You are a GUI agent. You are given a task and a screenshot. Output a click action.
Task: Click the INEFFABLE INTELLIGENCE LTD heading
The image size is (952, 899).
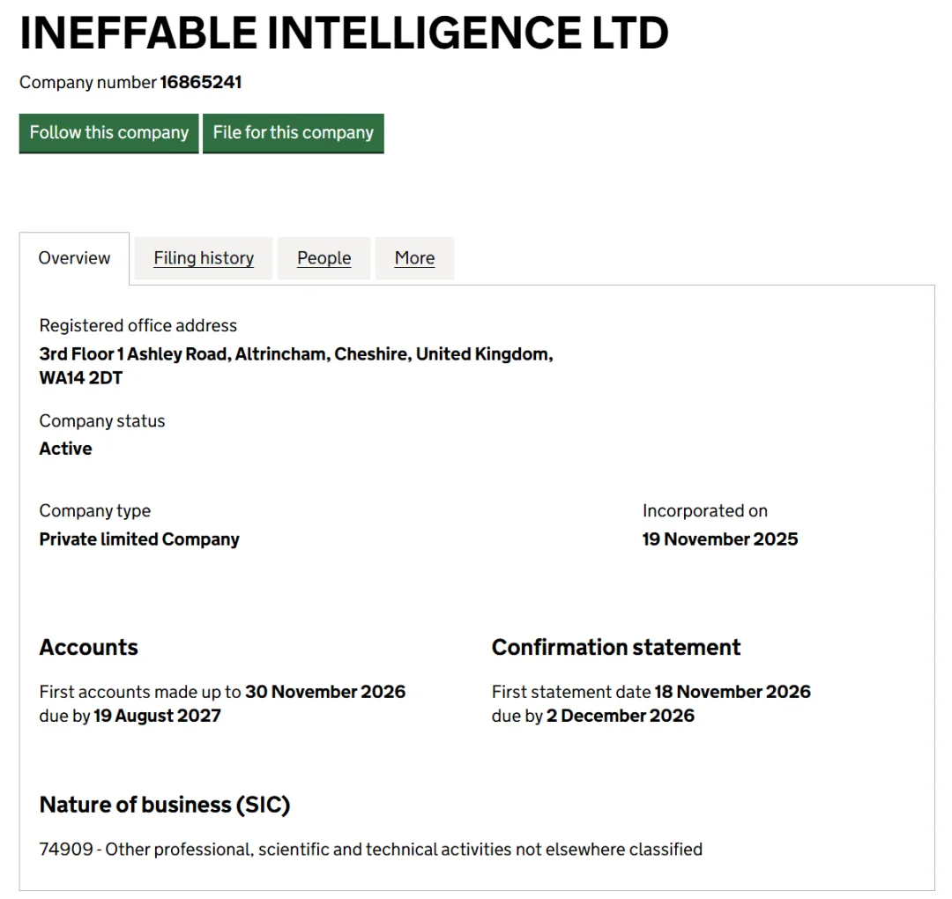[x=344, y=33]
